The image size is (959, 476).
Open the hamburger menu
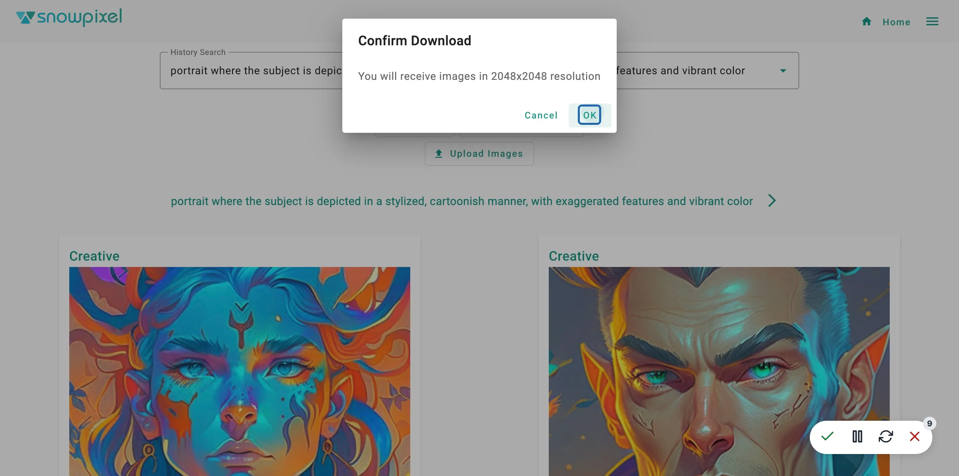(x=932, y=22)
